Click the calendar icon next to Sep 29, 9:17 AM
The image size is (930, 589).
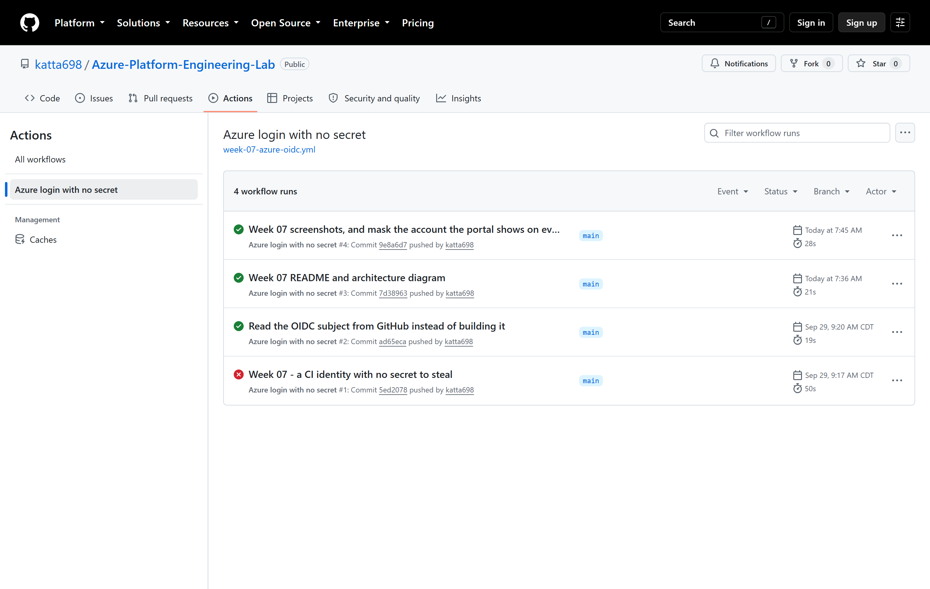click(797, 375)
